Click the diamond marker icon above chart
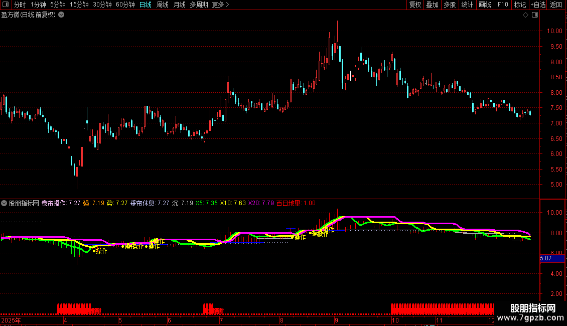This screenshot has height=326, width=567. [x=526, y=15]
